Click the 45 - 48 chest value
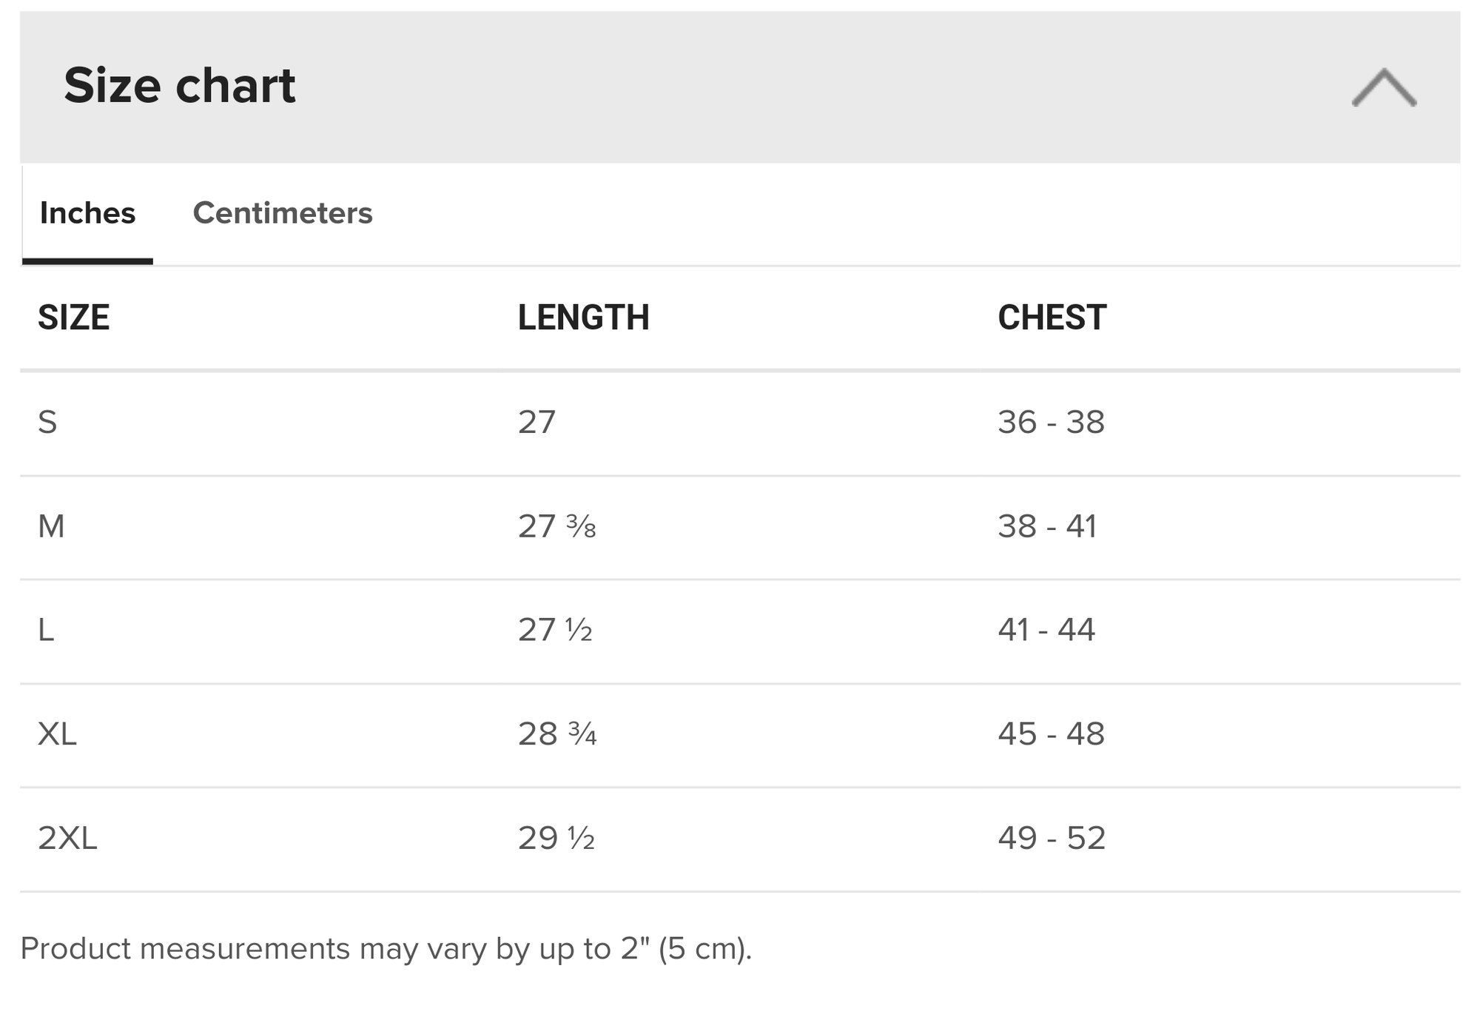1480x1014 pixels. [1051, 734]
